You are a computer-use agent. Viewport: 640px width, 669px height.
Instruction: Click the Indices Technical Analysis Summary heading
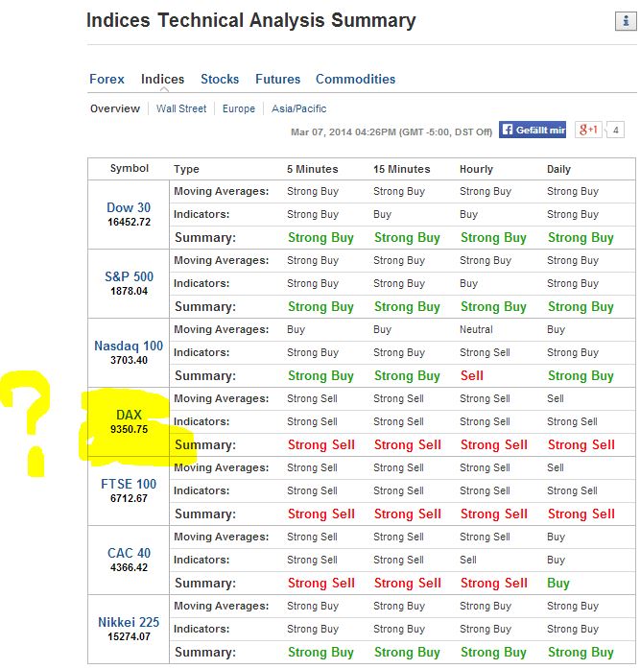tap(250, 20)
